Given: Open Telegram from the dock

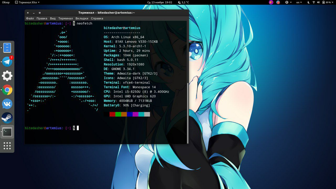Looking at the screenshot, I should tap(7, 62).
